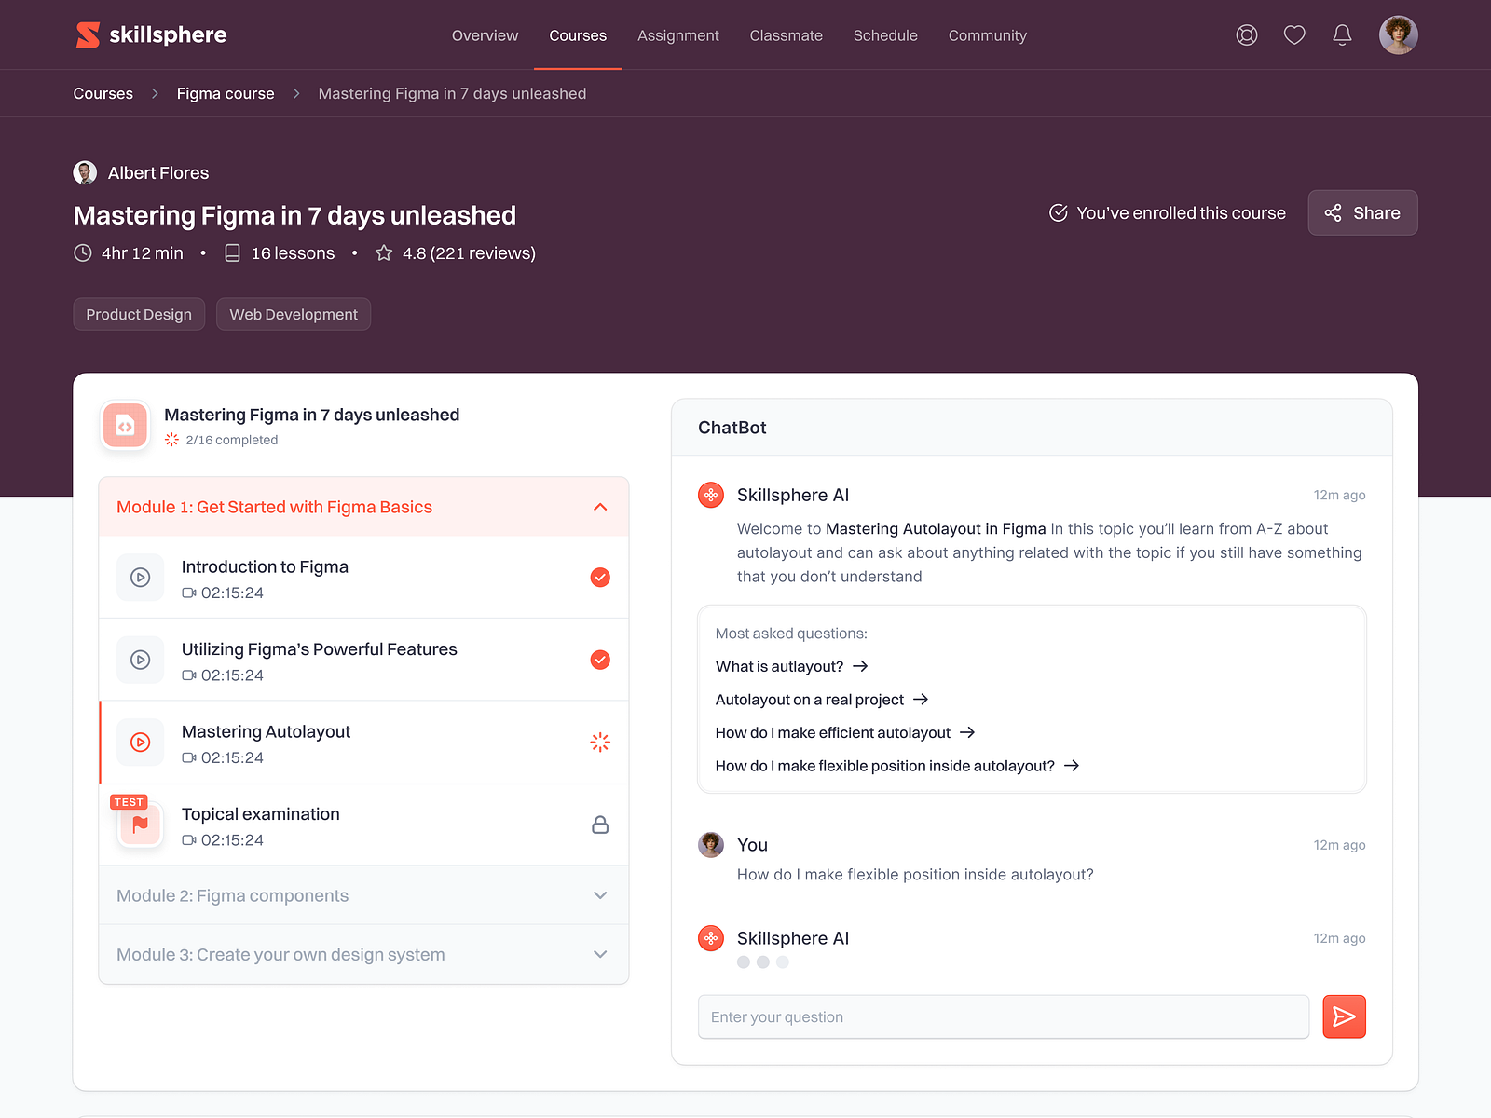Click your profile avatar in the header
Viewport: 1491px width, 1118px height.
[1398, 34]
